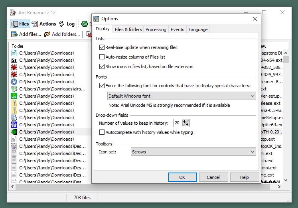Open the Actions view in toolbar
The height and width of the screenshot is (208, 298).
(x=44, y=24)
